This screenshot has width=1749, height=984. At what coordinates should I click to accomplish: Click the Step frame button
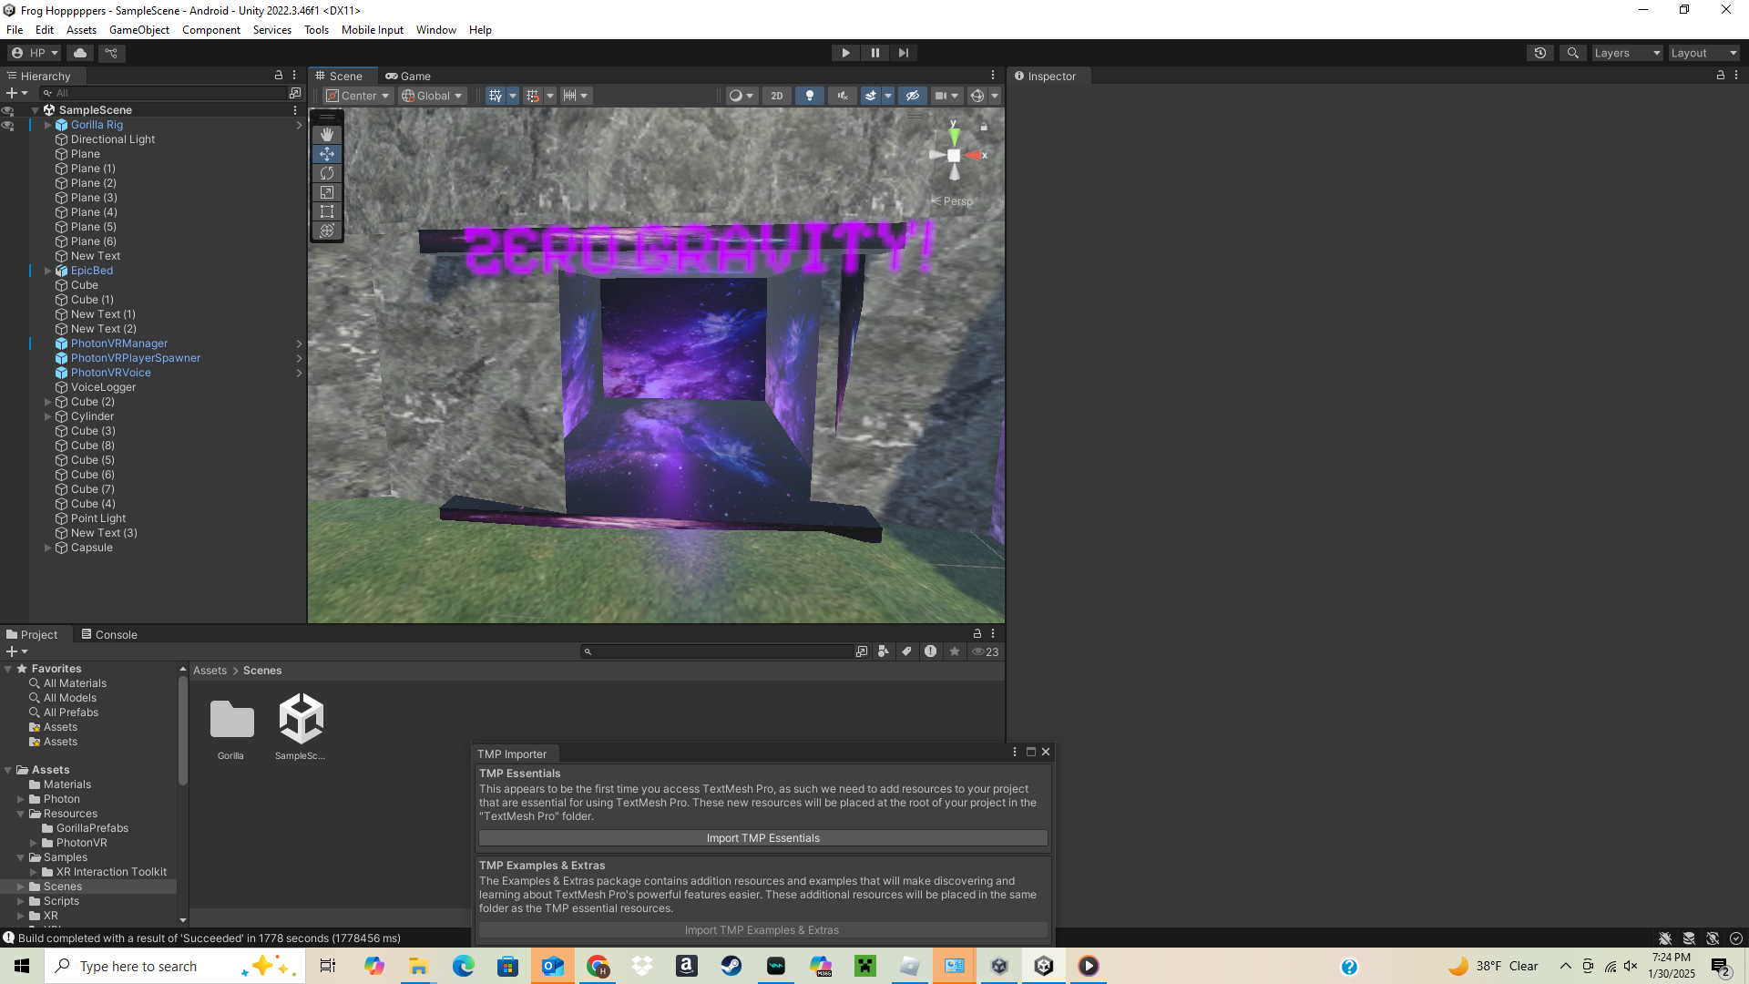[x=903, y=53]
